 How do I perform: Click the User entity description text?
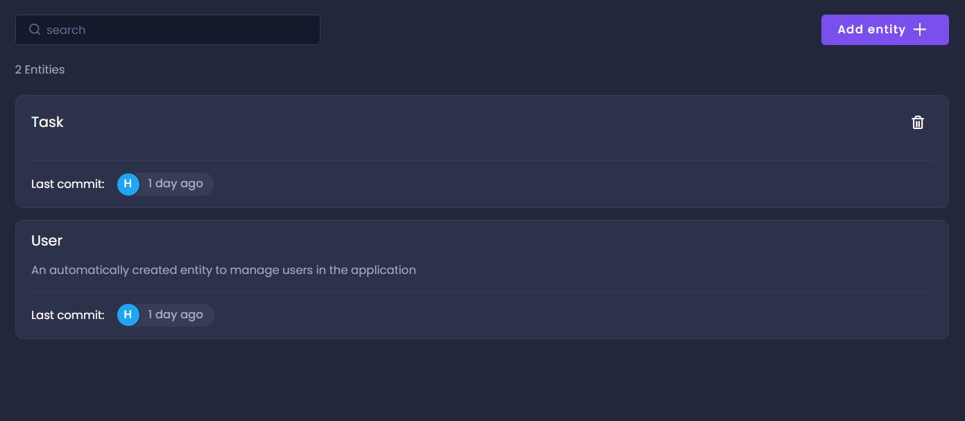[223, 270]
